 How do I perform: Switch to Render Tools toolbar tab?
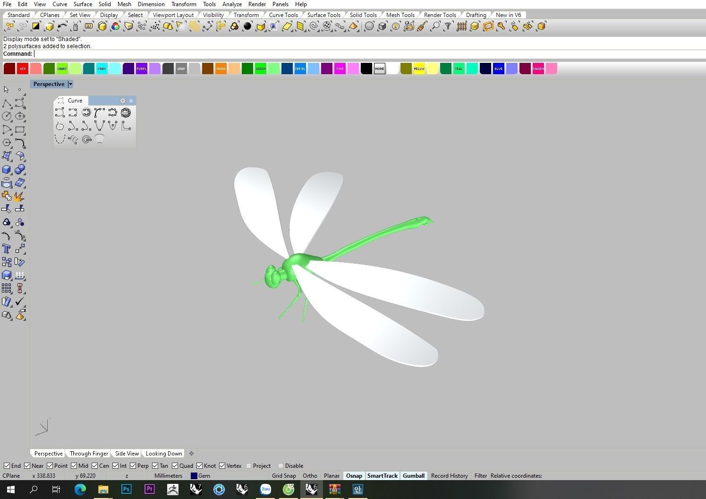pos(440,15)
